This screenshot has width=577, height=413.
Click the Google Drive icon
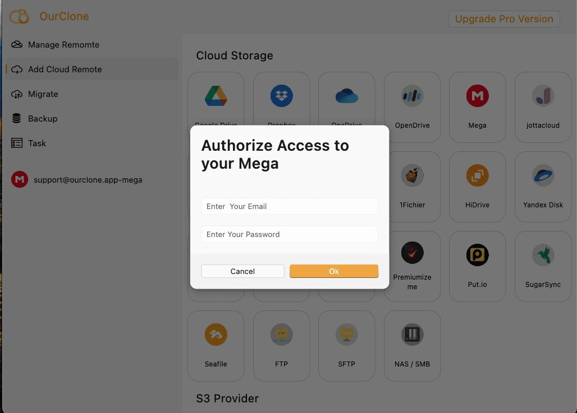coord(216,96)
